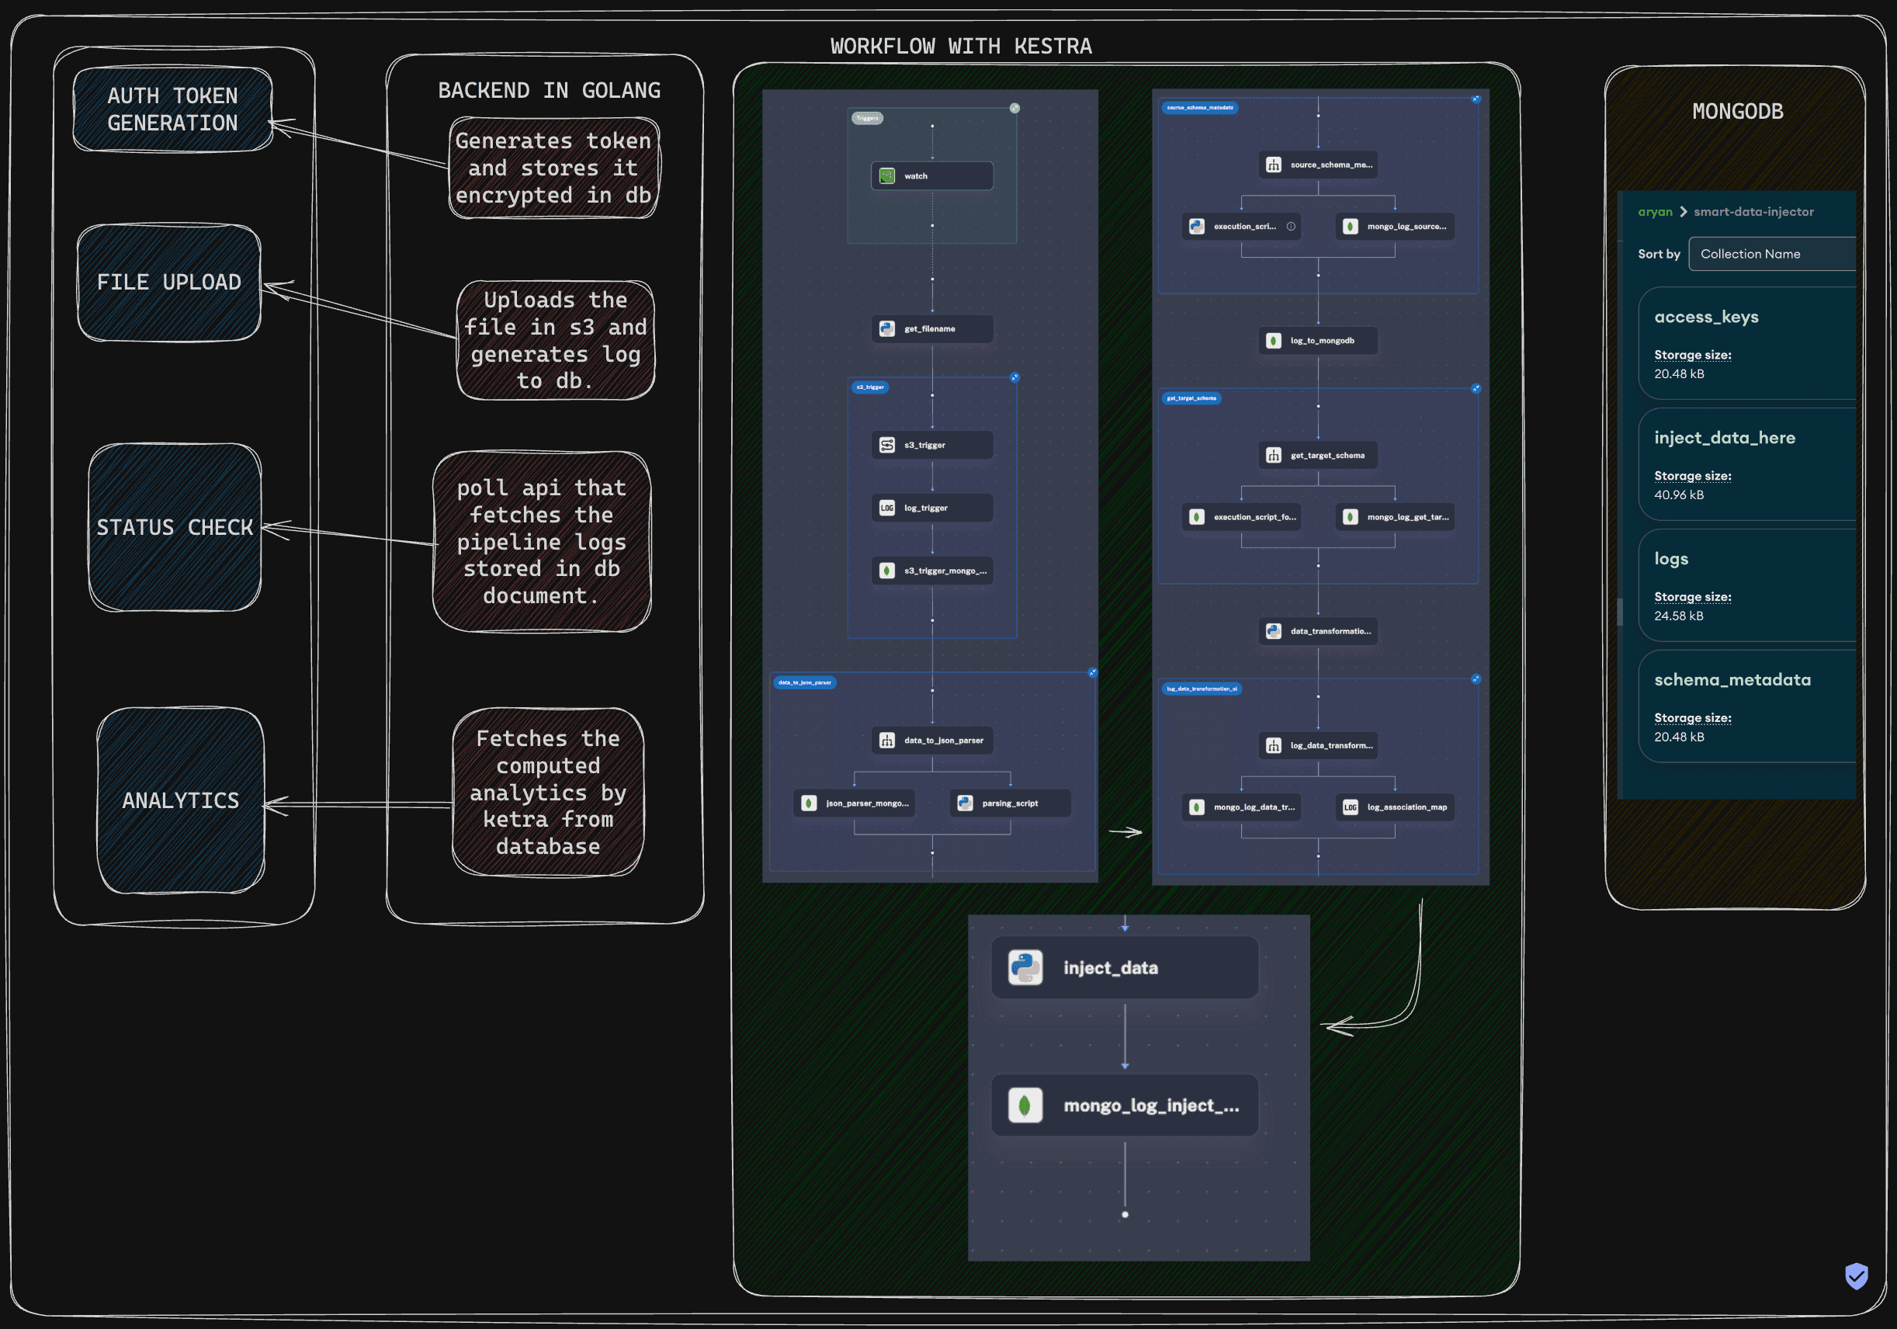The height and width of the screenshot is (1329, 1897).
Task: Select the STATUS CHECK box
Action: (x=175, y=527)
